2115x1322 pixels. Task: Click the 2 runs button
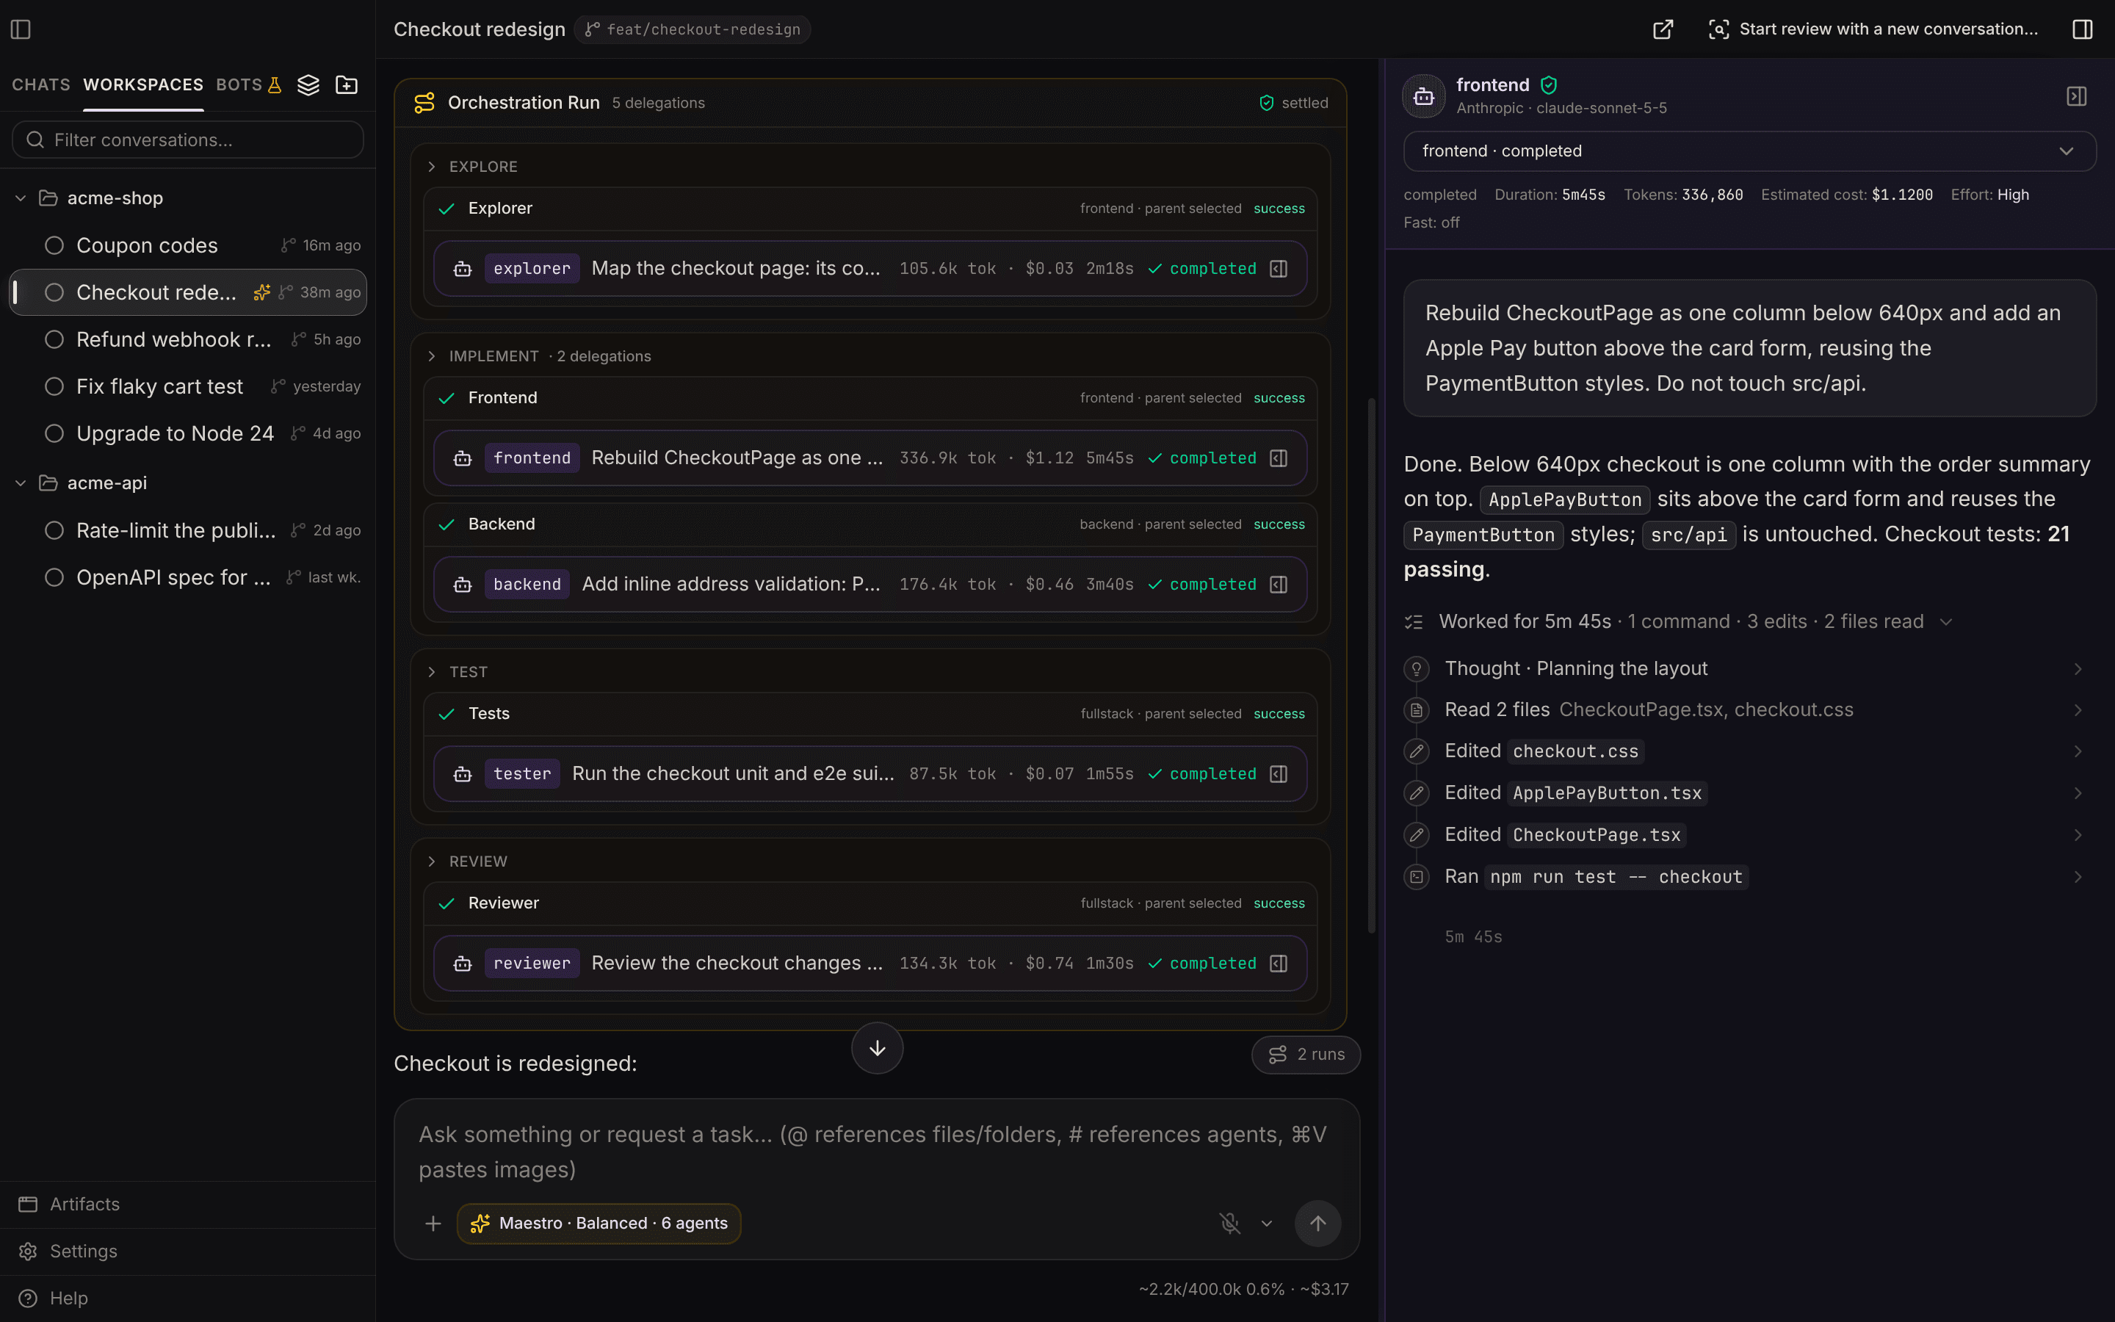[x=1306, y=1055]
